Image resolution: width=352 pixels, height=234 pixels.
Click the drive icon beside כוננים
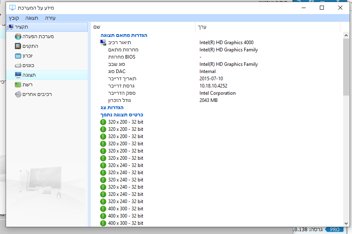[18, 65]
